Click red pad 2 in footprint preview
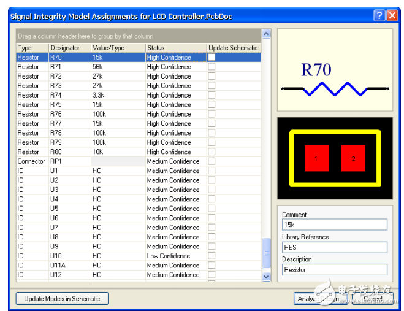Screen dimensions: 404x311 tap(353, 158)
